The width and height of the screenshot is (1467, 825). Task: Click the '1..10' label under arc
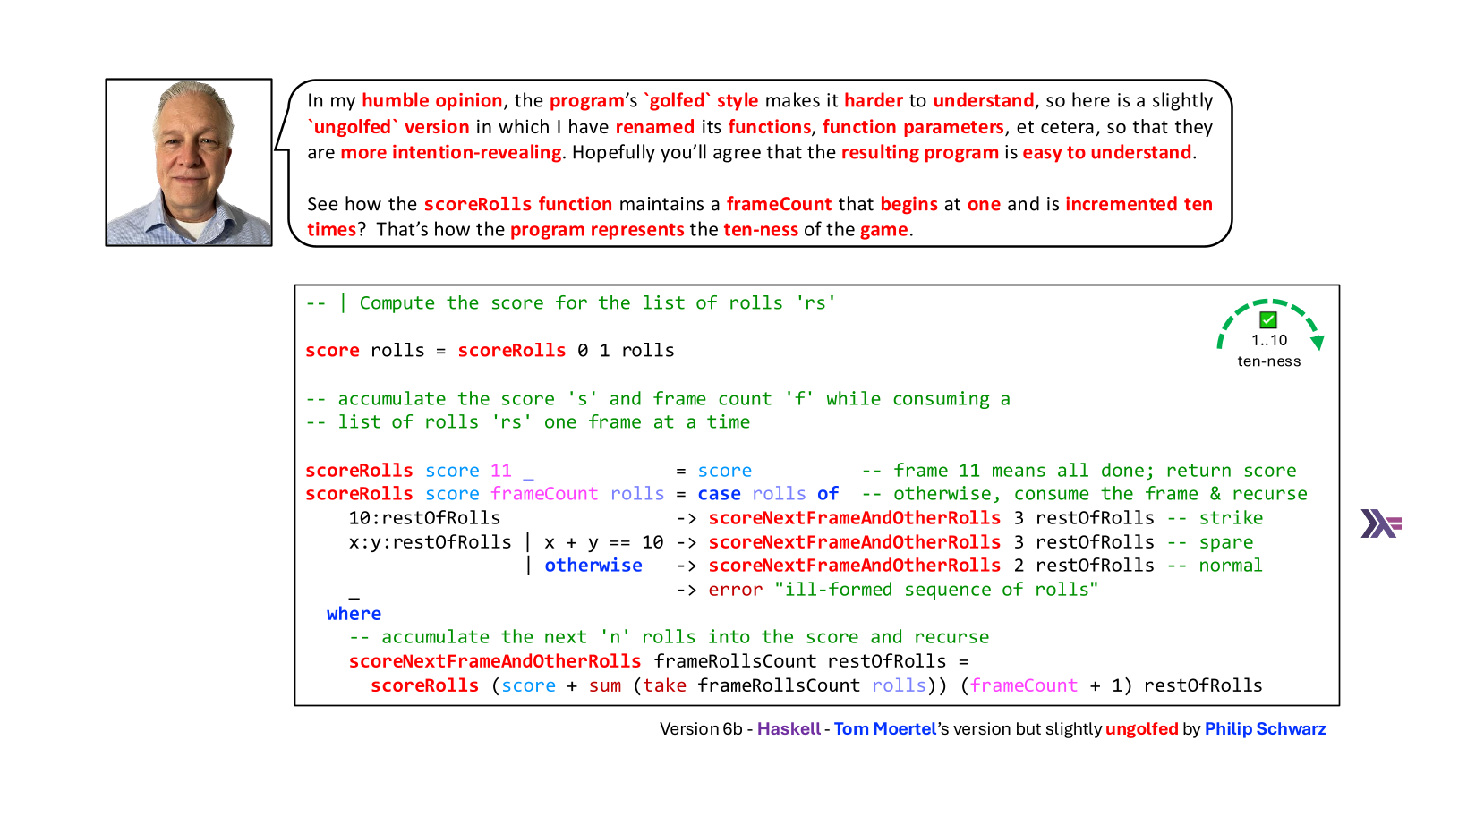pyautogui.click(x=1269, y=340)
